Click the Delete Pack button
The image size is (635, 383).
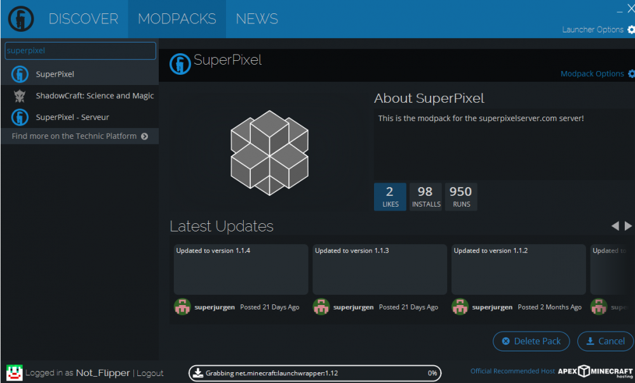531,341
